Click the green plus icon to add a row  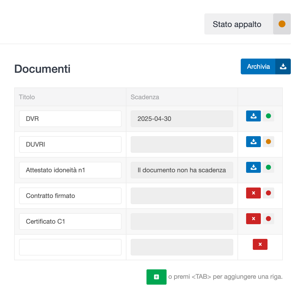coord(156,277)
